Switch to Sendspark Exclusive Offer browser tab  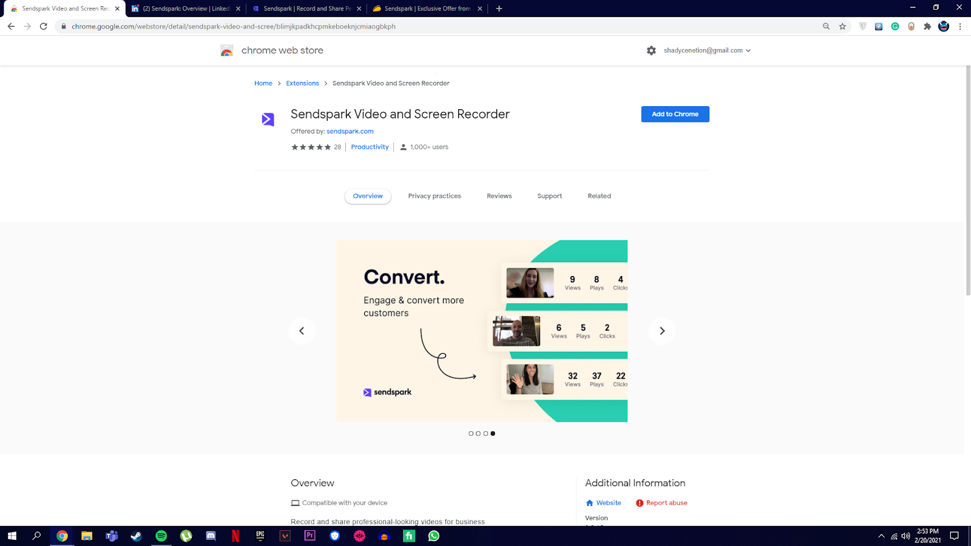tap(427, 8)
